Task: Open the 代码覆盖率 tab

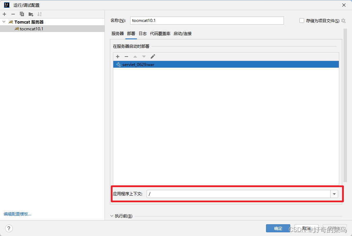Action: pyautogui.click(x=160, y=33)
